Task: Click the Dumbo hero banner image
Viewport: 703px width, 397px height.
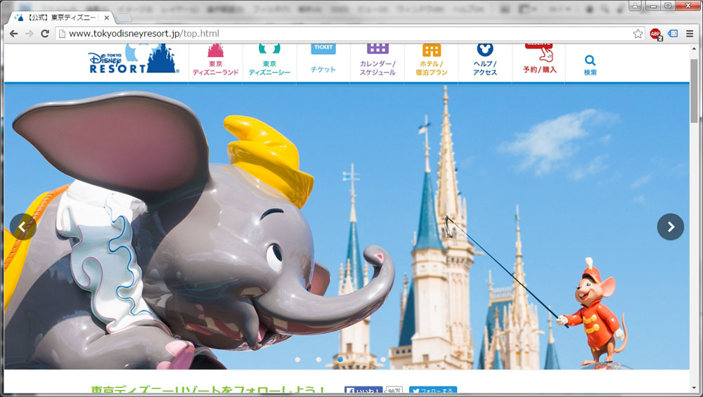Action: (347, 227)
